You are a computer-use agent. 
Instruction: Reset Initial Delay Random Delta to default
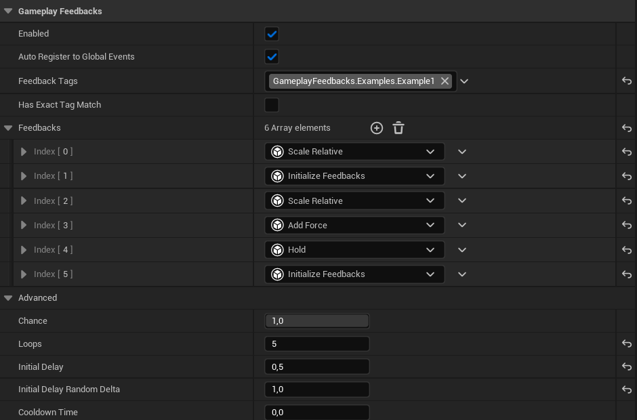point(626,390)
